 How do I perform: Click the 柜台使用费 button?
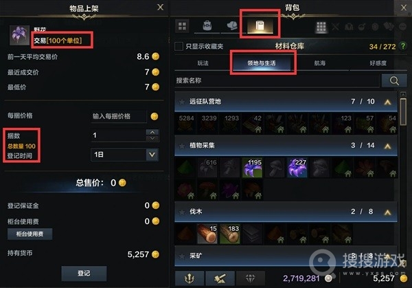coord(30,234)
